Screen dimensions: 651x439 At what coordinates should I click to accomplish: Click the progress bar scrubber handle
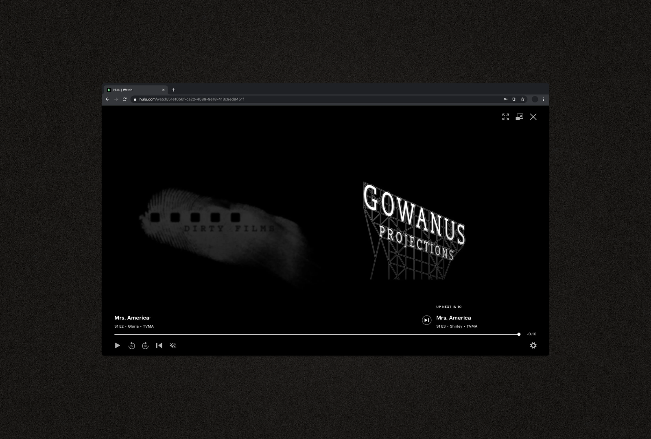point(519,334)
